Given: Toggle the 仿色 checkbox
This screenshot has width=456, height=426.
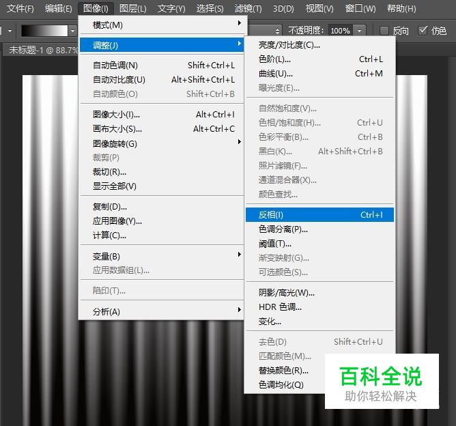Looking at the screenshot, I should (423, 30).
